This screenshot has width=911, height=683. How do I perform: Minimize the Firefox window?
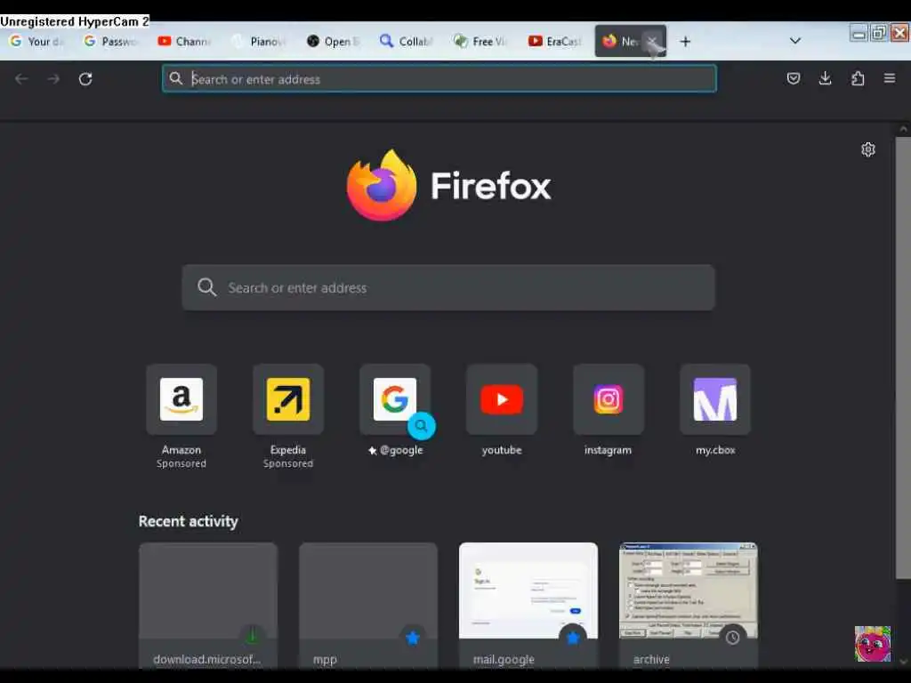point(859,33)
